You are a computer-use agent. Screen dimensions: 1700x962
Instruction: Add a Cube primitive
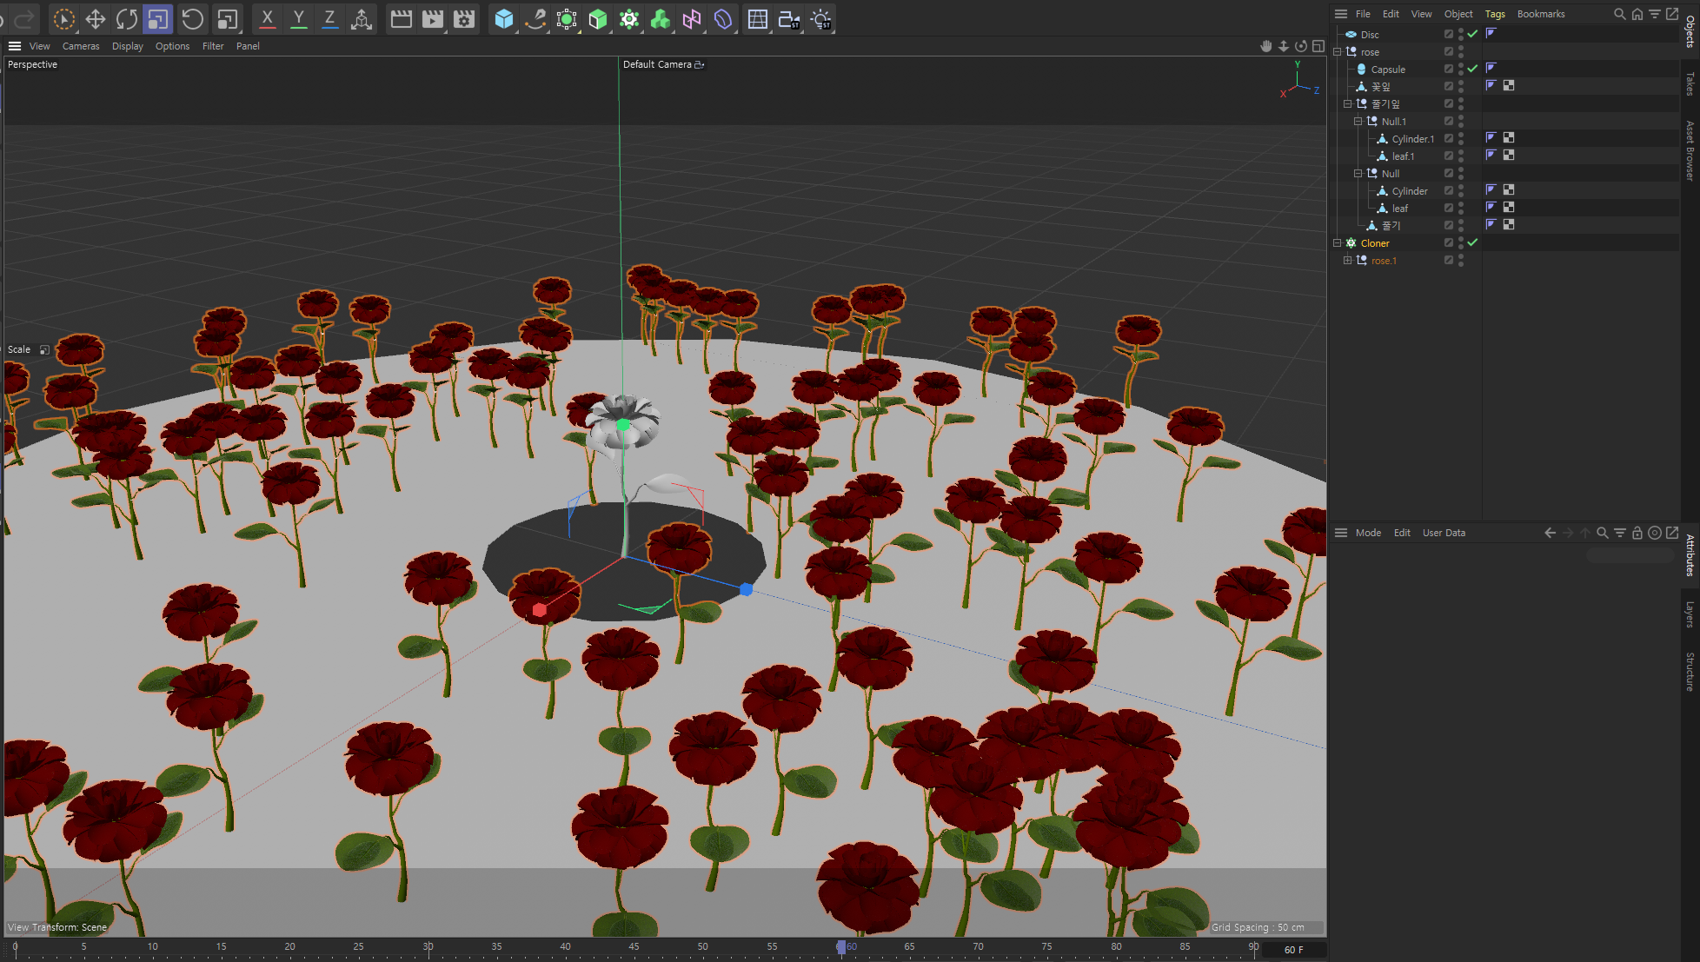(x=503, y=19)
